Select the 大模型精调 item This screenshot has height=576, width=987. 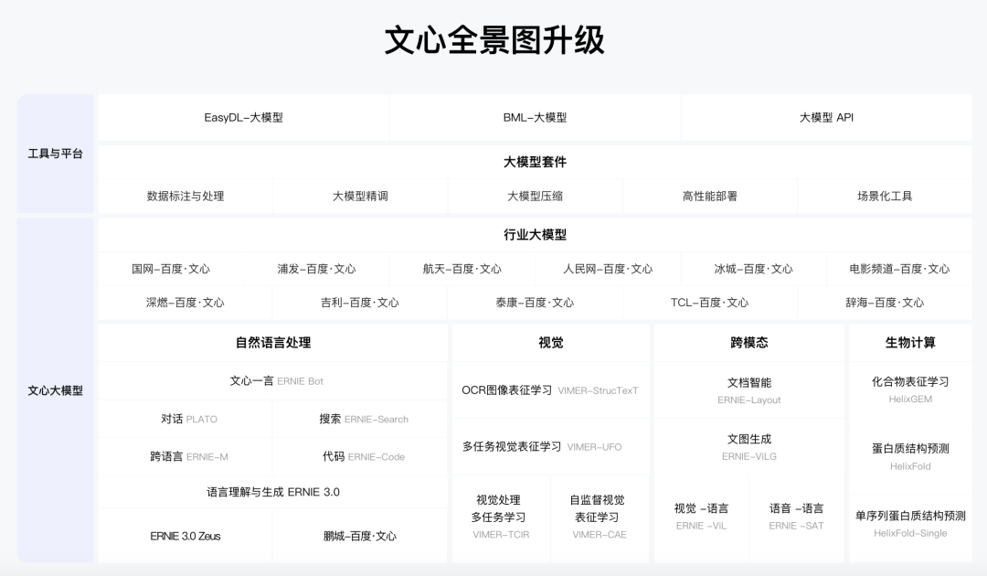pos(360,195)
